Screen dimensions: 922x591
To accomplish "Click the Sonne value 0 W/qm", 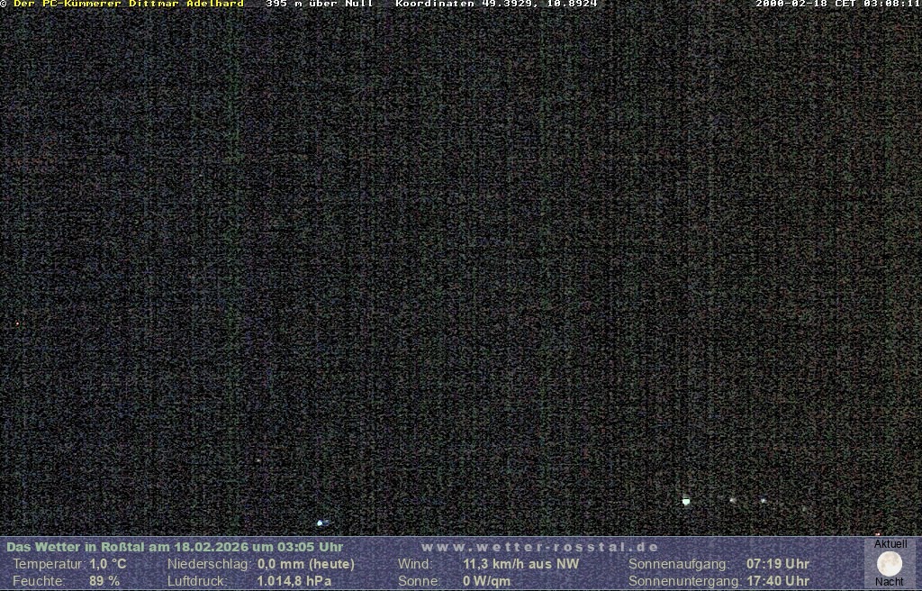I will pyautogui.click(x=486, y=581).
